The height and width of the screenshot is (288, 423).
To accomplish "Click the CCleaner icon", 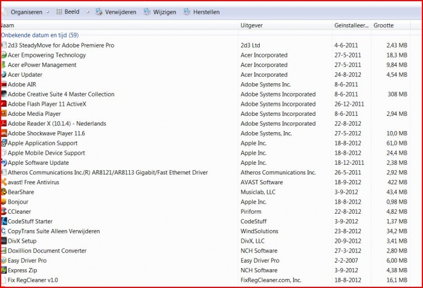I will [x=4, y=211].
